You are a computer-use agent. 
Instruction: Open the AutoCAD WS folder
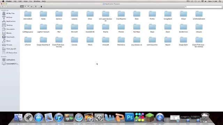coord(90,27)
